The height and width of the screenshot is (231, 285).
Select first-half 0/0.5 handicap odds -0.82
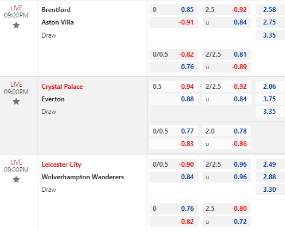coord(174,54)
